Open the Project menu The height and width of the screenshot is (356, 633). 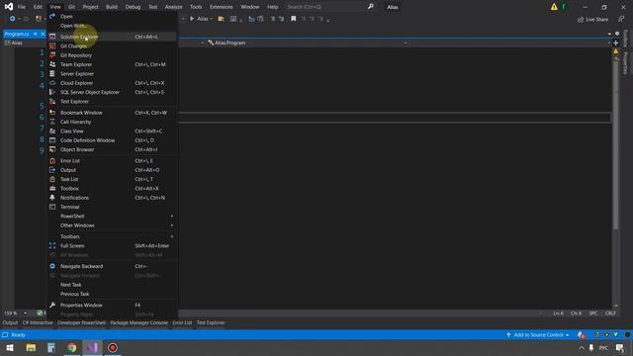(x=90, y=7)
